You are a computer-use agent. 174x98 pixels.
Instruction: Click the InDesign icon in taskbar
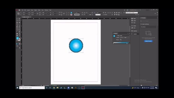[x=83, y=88]
